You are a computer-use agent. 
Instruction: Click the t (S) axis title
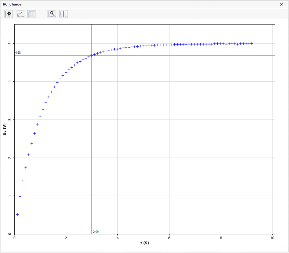(144, 243)
